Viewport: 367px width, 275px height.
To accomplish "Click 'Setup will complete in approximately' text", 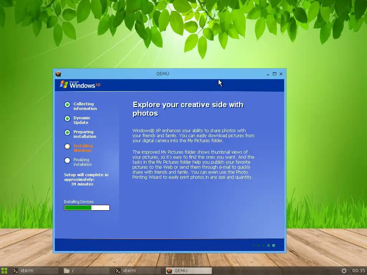I will click(x=86, y=177).
